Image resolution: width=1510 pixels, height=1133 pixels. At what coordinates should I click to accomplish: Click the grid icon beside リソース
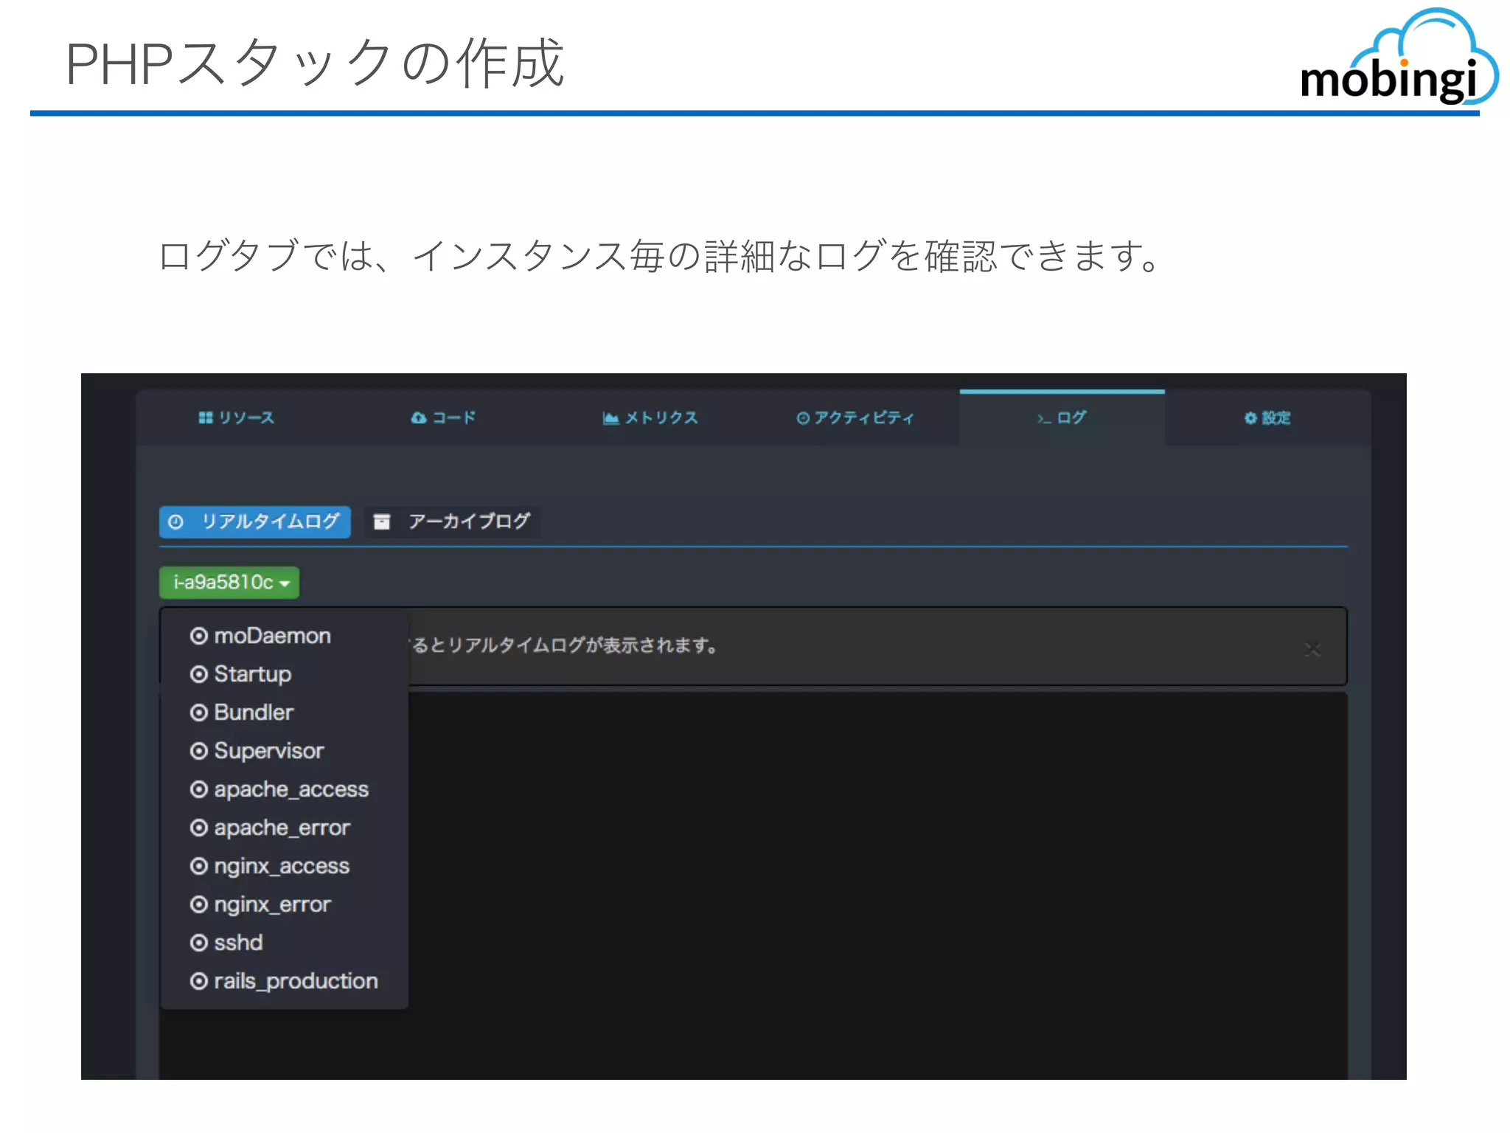click(x=206, y=417)
